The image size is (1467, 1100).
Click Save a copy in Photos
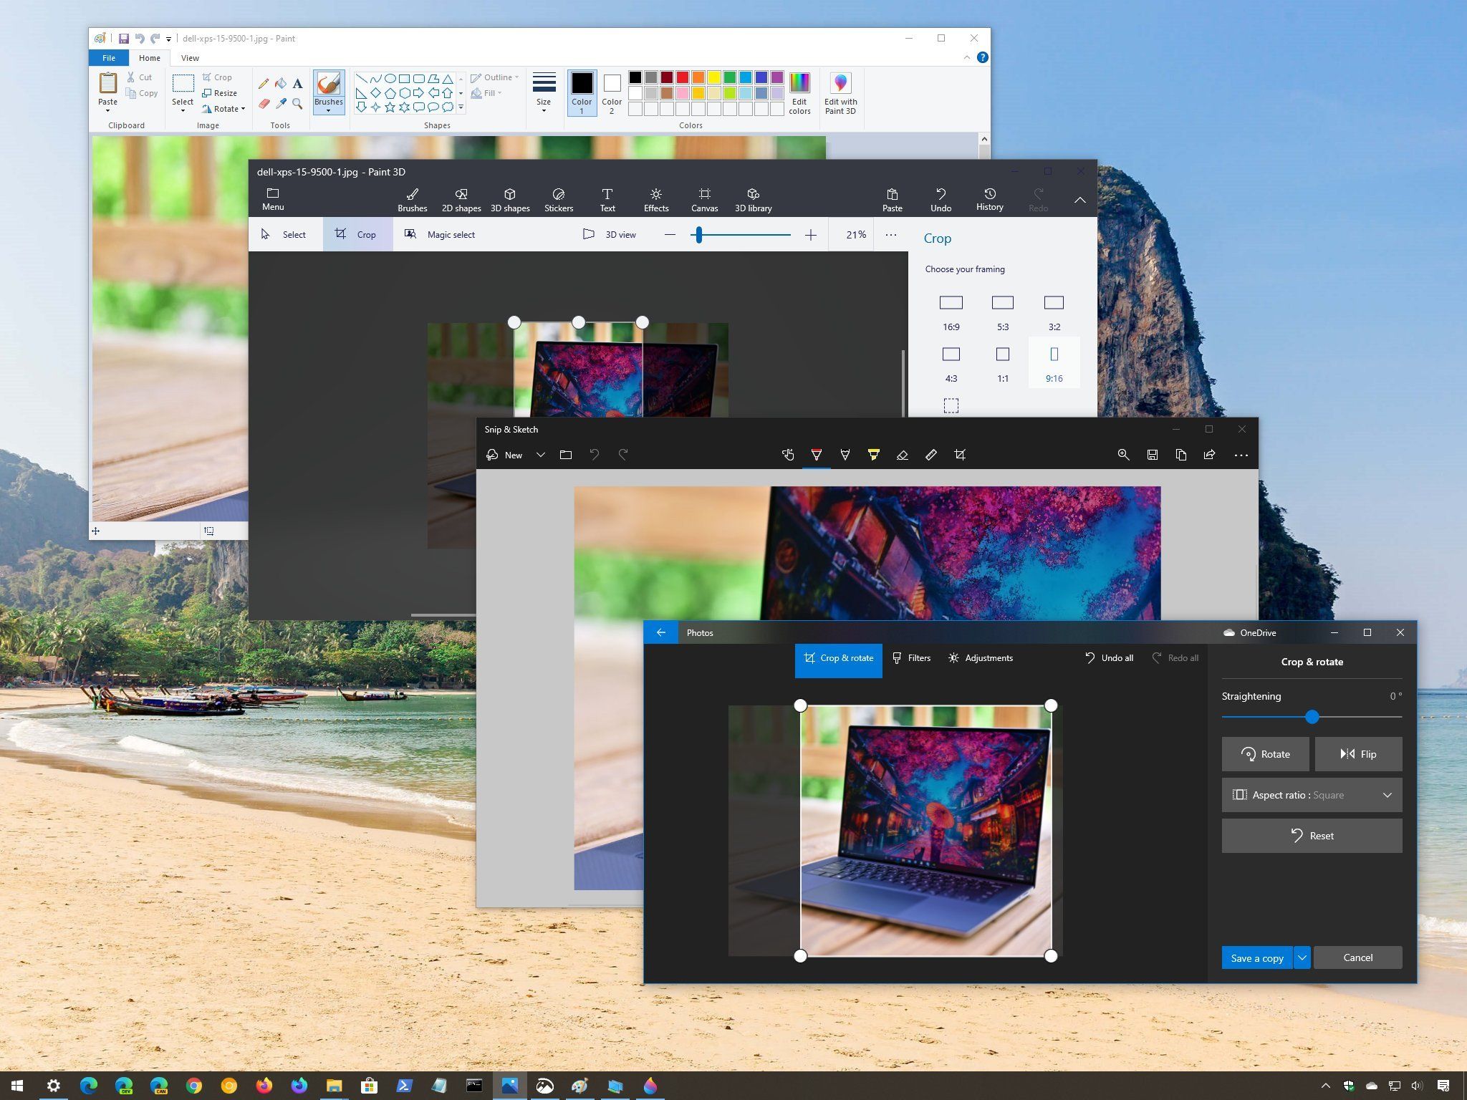coord(1257,957)
